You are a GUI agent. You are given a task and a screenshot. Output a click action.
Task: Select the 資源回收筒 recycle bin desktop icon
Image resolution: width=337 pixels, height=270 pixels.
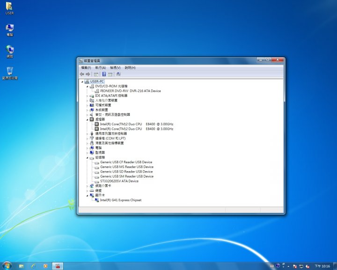tap(10, 73)
